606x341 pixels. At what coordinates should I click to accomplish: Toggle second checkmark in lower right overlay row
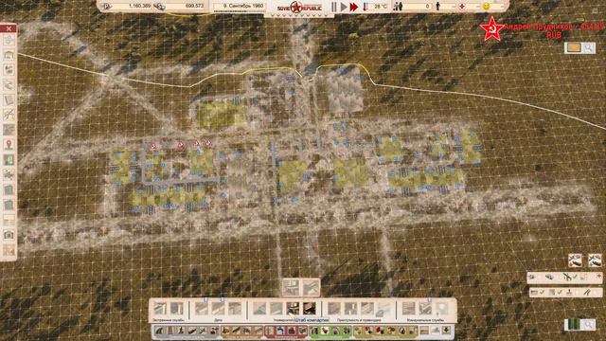pyautogui.click(x=560, y=292)
